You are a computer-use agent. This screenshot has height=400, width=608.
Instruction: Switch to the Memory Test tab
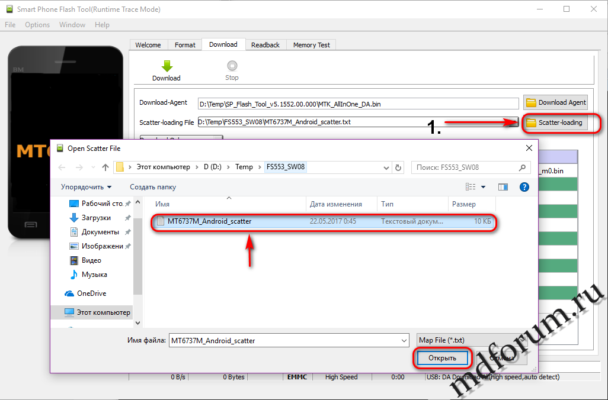pyautogui.click(x=311, y=45)
